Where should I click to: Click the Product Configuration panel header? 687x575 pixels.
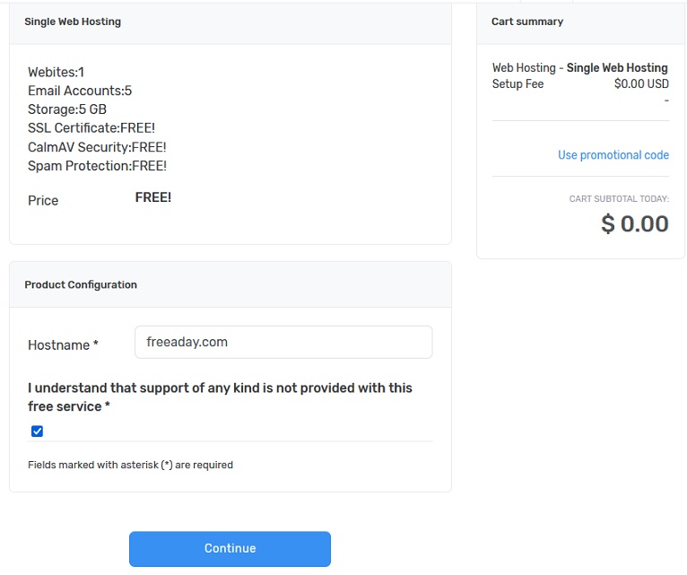click(81, 284)
